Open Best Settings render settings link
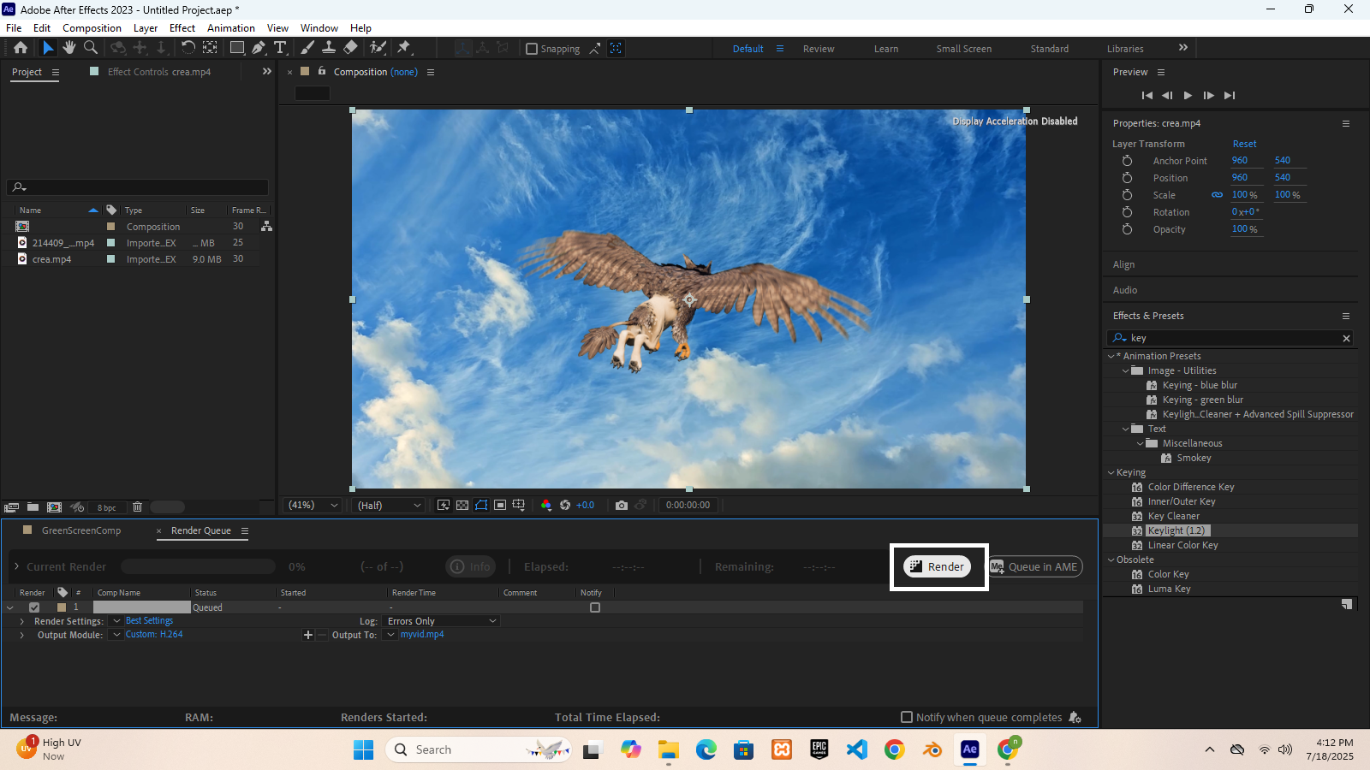The image size is (1370, 770). click(x=149, y=621)
